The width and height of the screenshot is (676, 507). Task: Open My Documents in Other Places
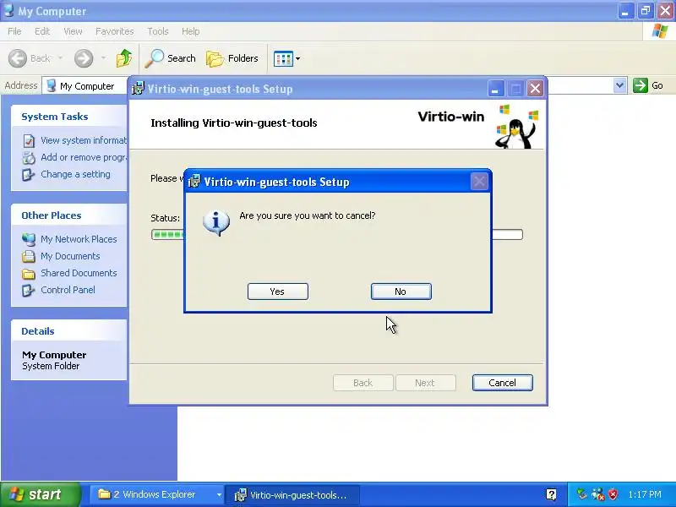tap(70, 256)
